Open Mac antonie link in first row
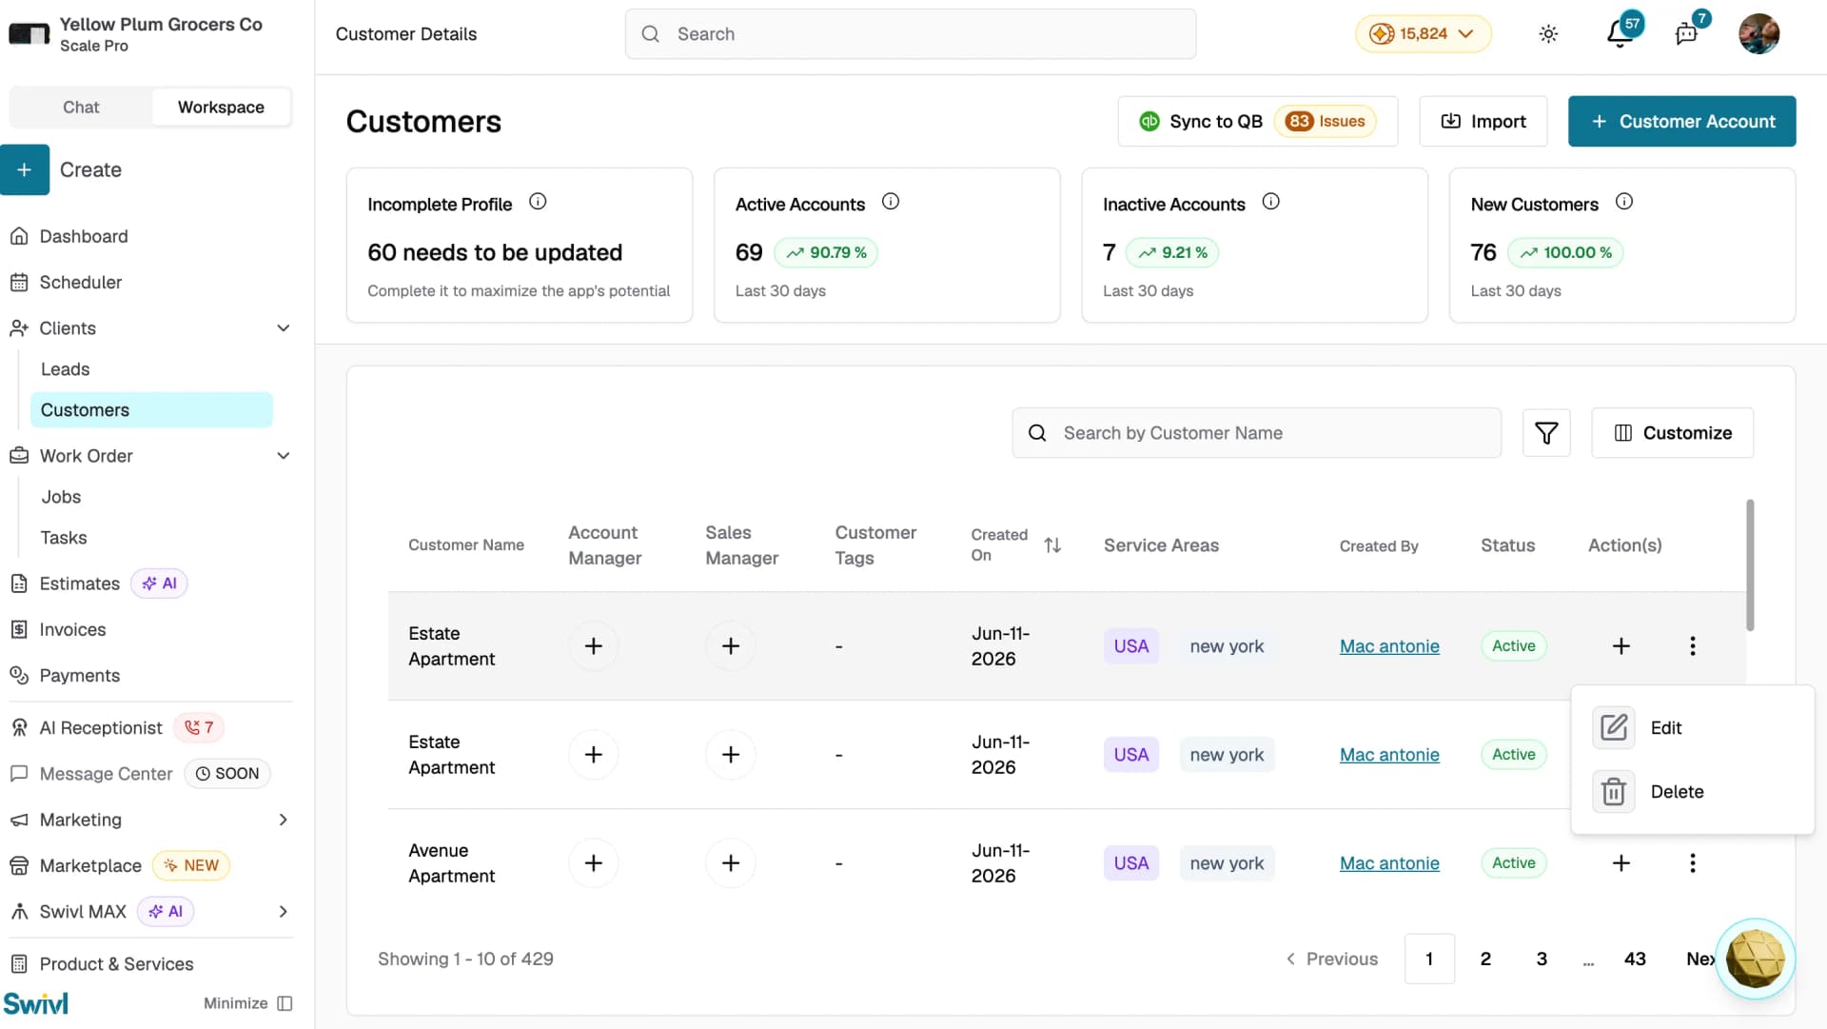Image resolution: width=1827 pixels, height=1029 pixels. tap(1389, 646)
